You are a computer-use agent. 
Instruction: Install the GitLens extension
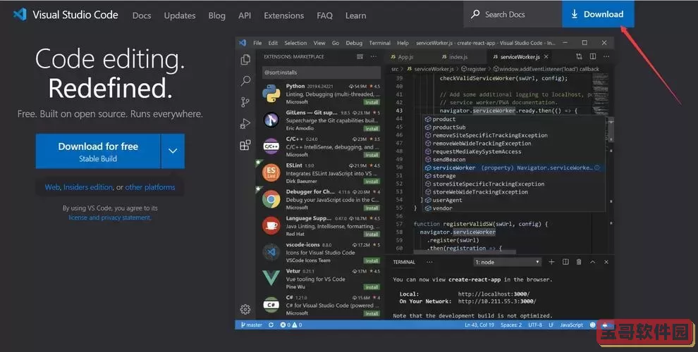372,129
